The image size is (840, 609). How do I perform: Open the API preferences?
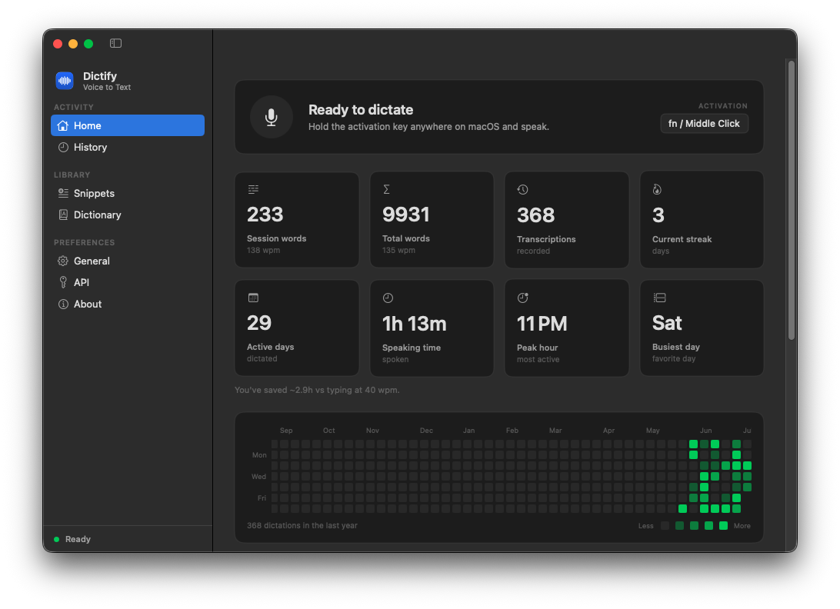coord(128,282)
